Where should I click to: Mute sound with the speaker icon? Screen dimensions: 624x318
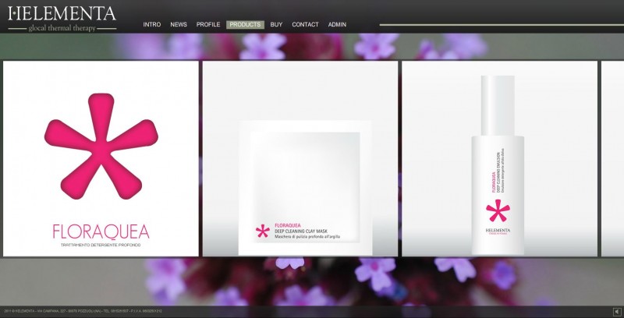point(616,312)
